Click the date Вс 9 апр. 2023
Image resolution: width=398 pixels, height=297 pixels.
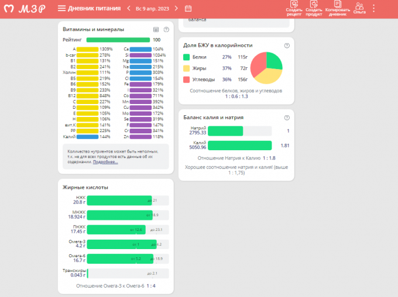click(152, 8)
